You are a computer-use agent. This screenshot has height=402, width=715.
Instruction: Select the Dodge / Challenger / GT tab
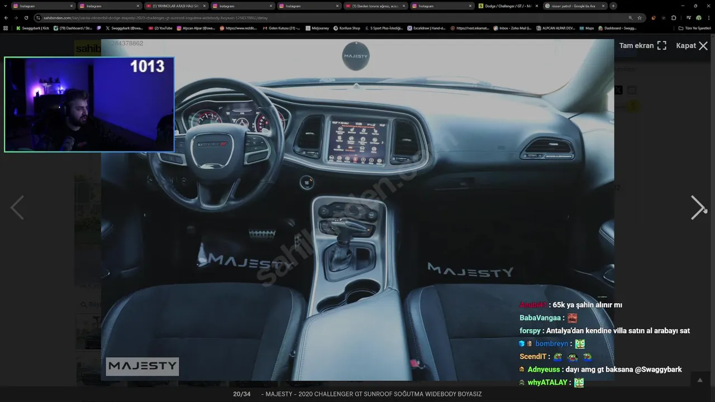508,6
